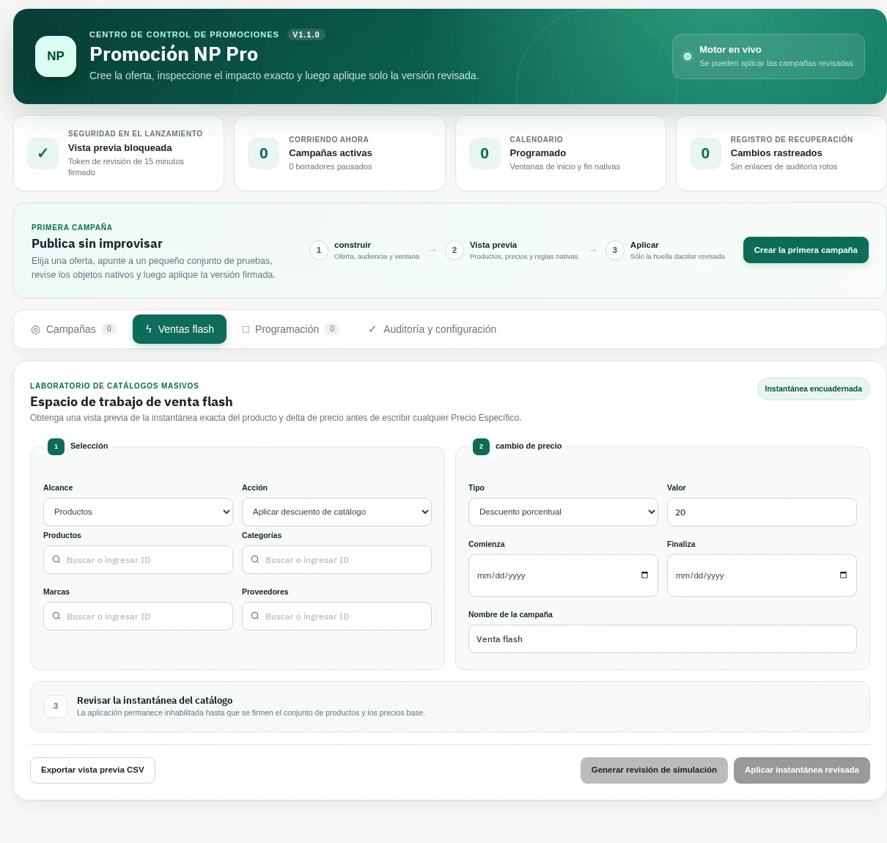Click the Espacio de trabajo de venta flash heading
This screenshot has height=843, width=887.
(131, 402)
